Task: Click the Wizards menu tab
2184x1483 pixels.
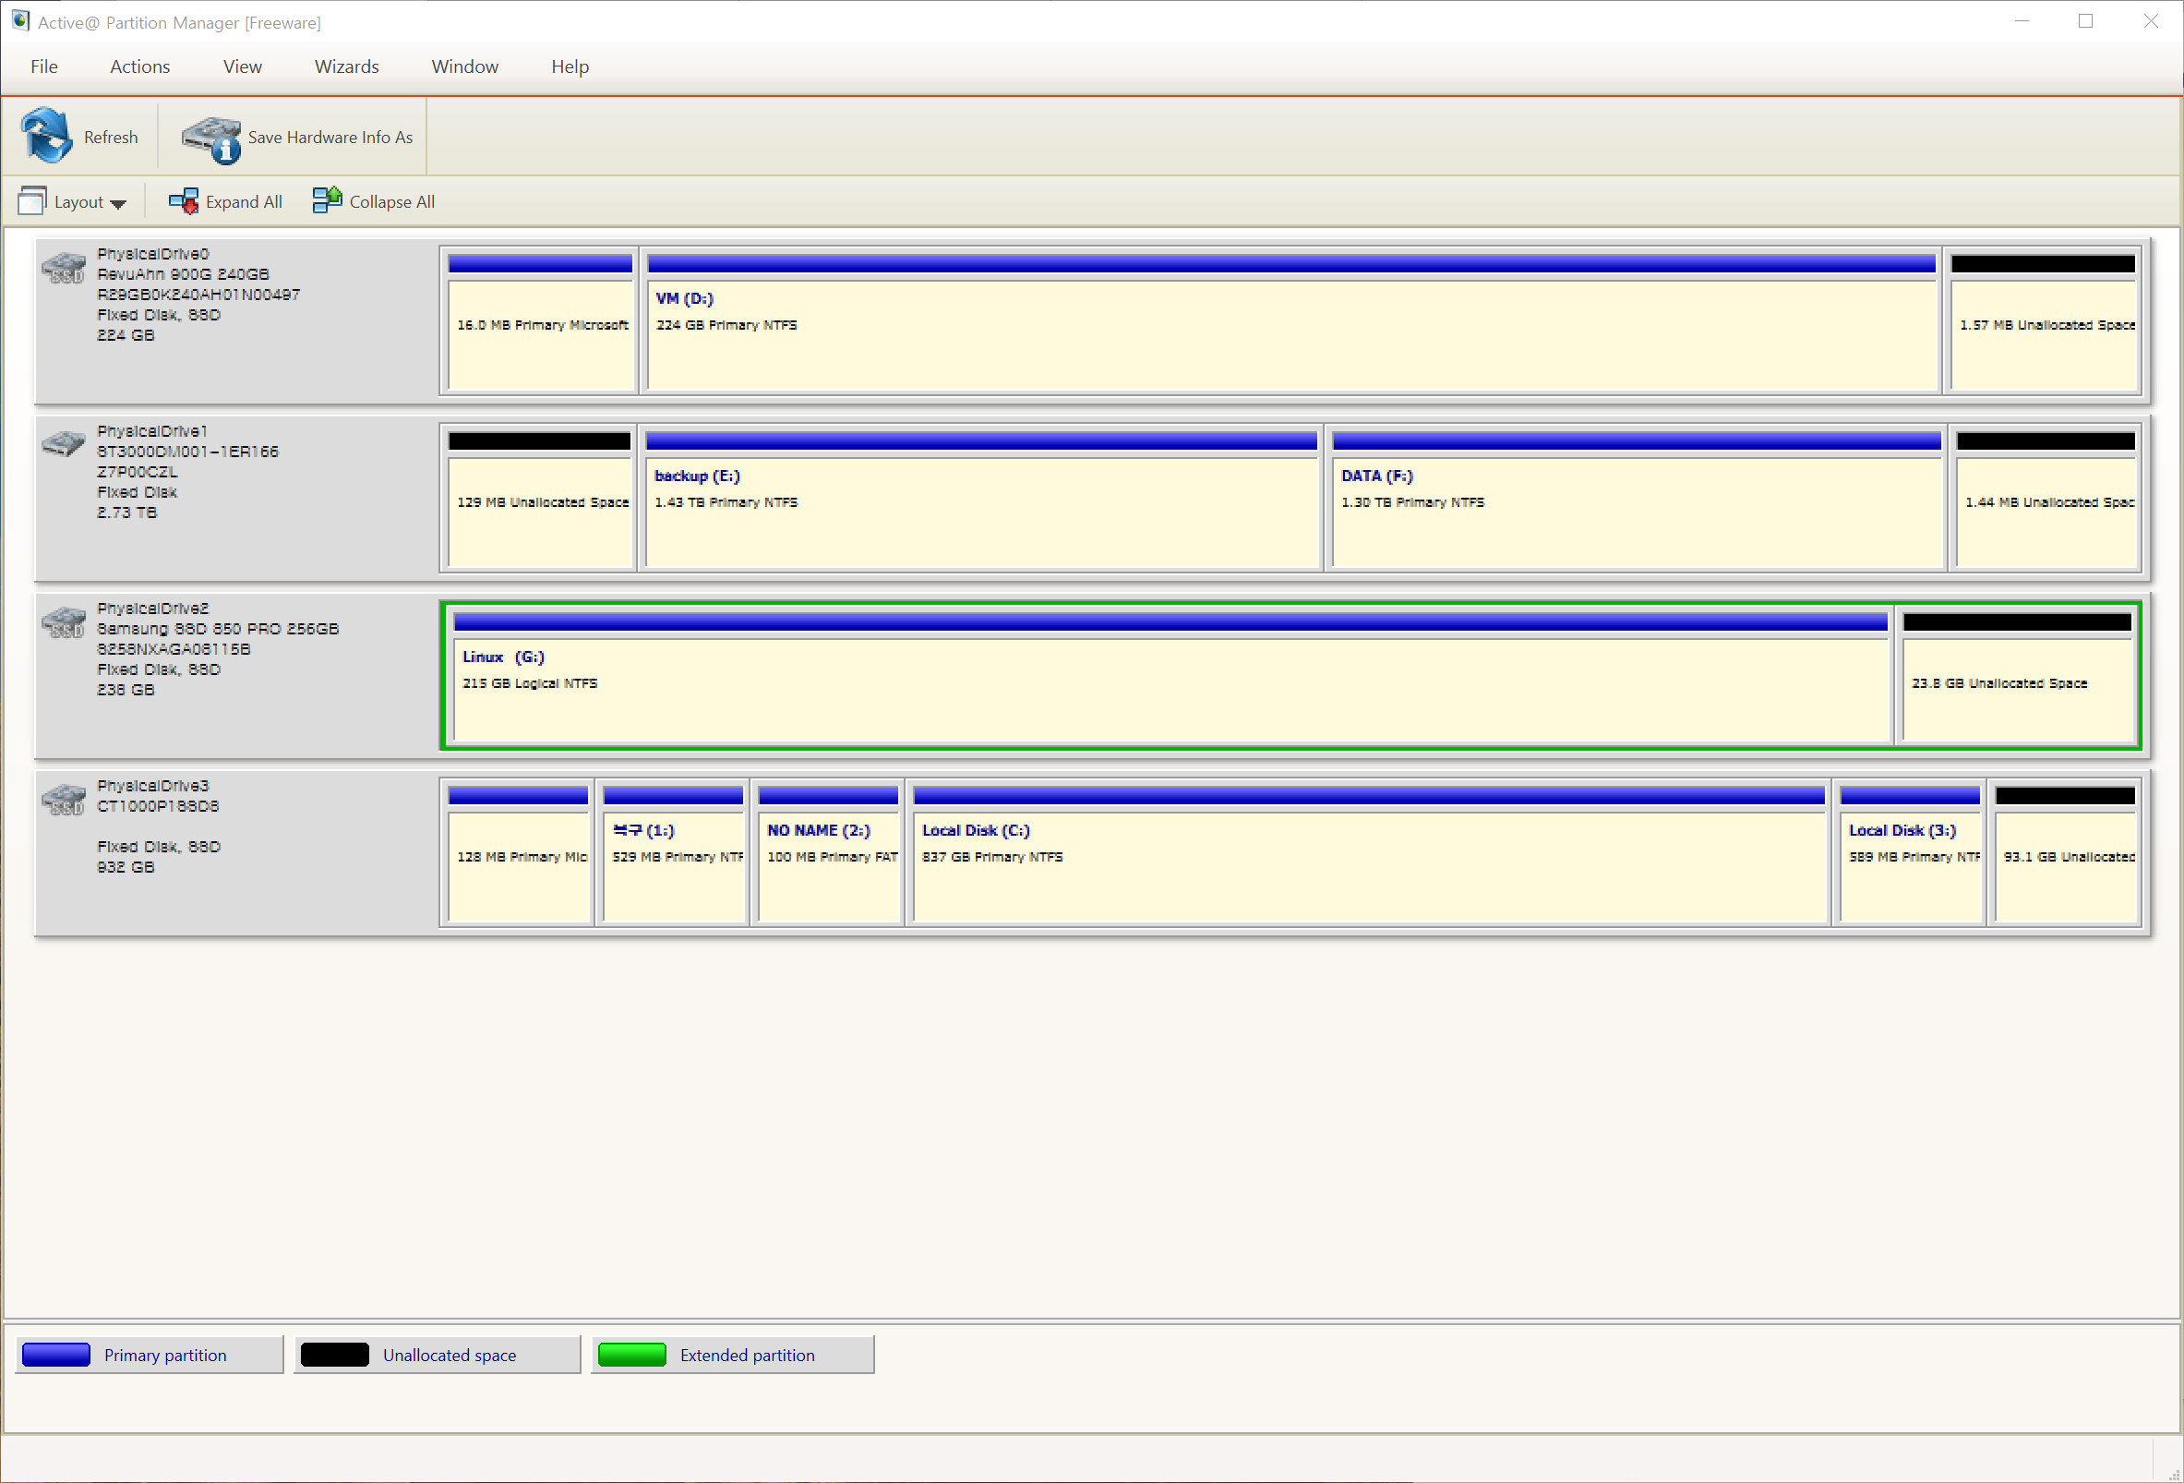Action: [x=346, y=66]
